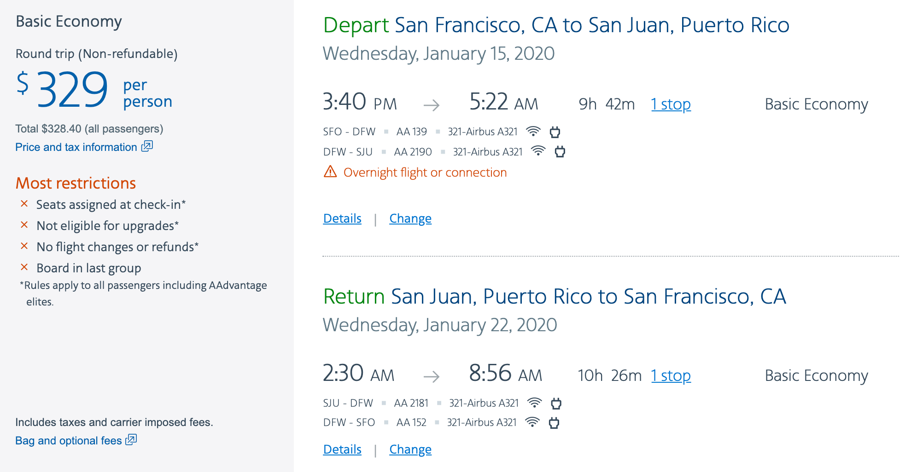Click external link icon beside Bag and optional fees
Screen dimensions: 911x472
tap(131, 440)
